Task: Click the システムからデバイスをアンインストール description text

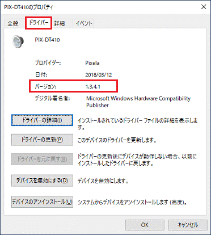Action: coord(132,202)
